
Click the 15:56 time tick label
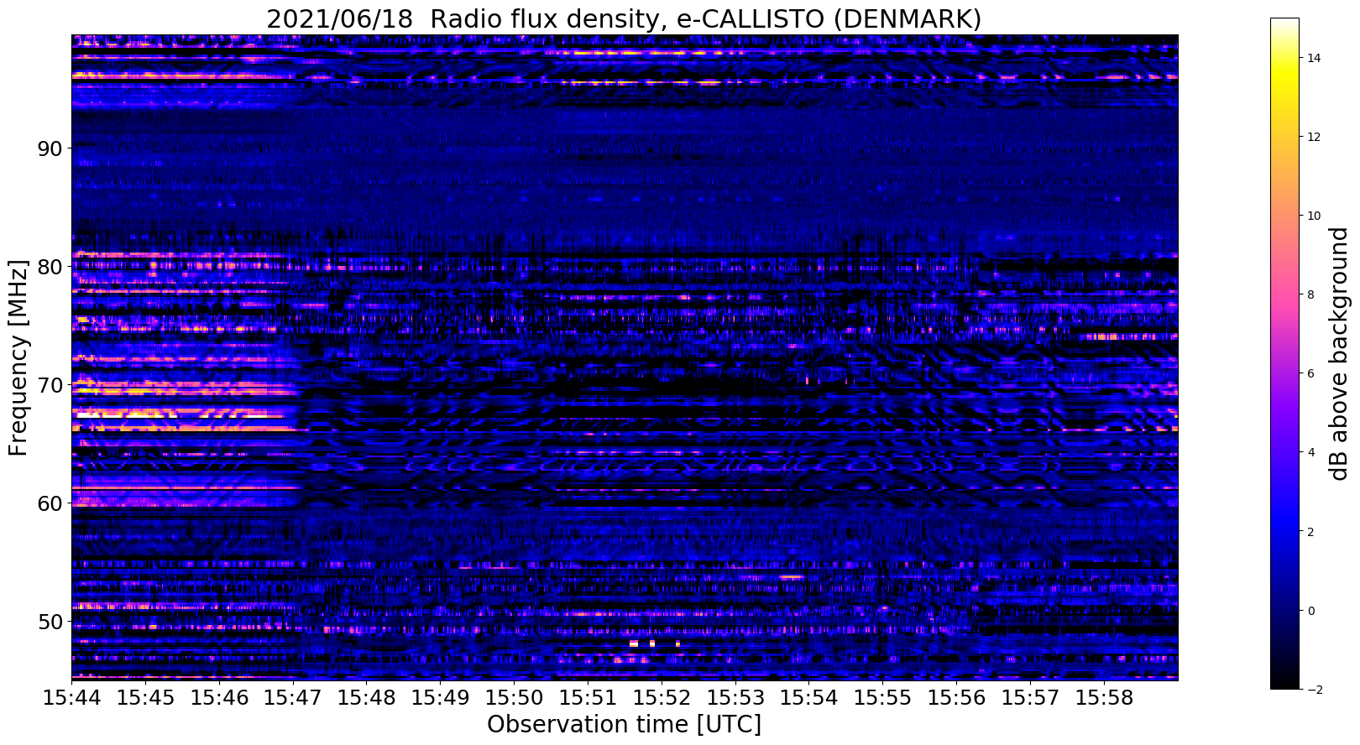click(x=957, y=698)
